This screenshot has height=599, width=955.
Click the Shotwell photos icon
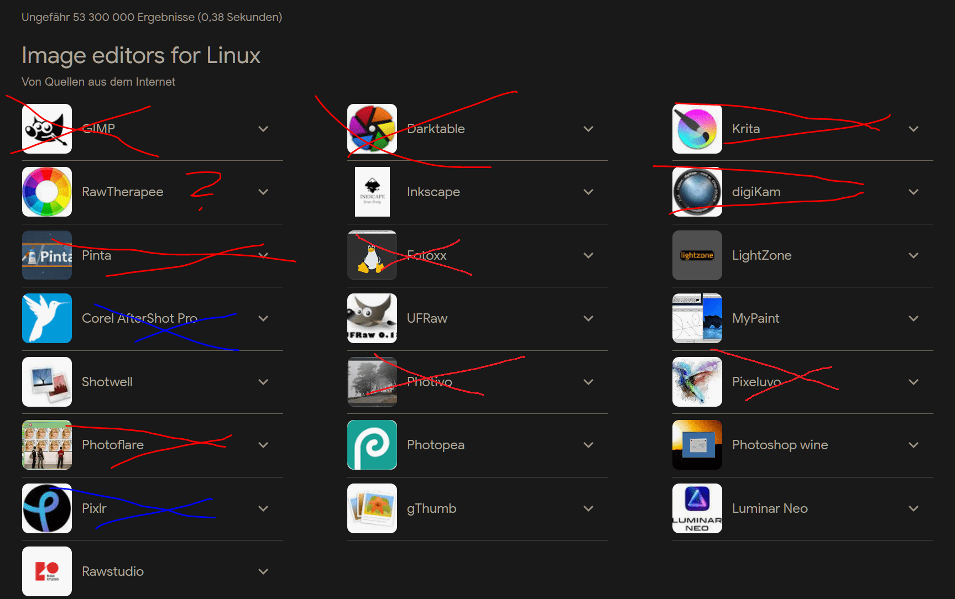pyautogui.click(x=47, y=382)
